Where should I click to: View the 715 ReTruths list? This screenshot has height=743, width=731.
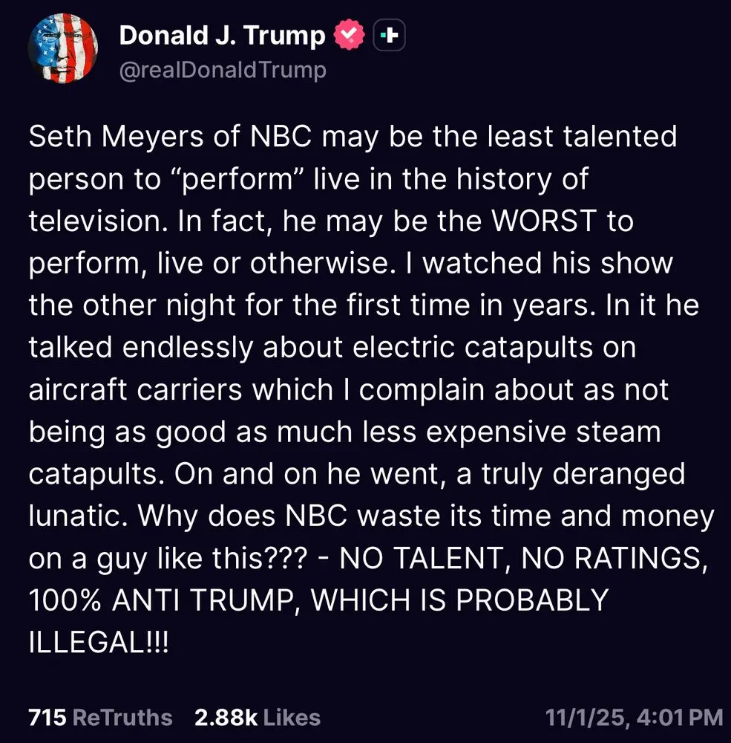[100, 717]
